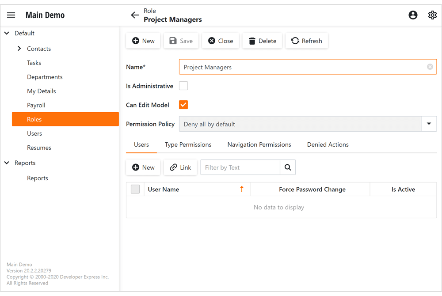Click the back arrow next to Role title
This screenshot has height=296, width=442.
(135, 15)
